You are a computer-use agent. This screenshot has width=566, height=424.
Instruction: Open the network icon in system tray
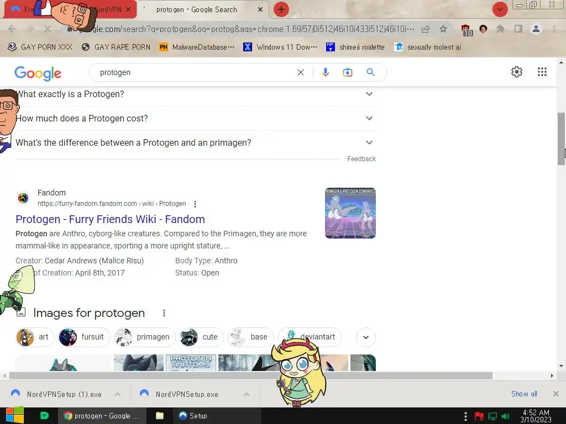pos(492,416)
